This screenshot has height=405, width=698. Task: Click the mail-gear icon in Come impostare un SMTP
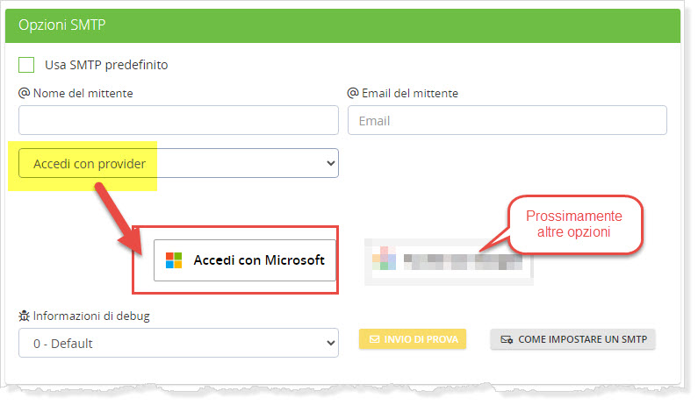point(507,339)
